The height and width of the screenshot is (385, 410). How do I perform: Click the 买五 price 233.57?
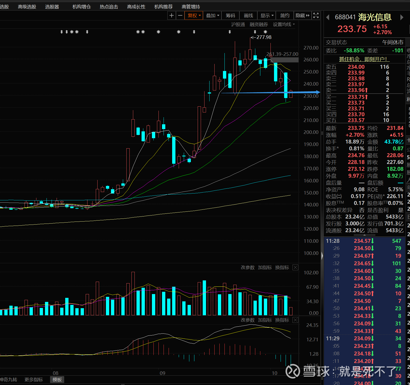pos(356,120)
